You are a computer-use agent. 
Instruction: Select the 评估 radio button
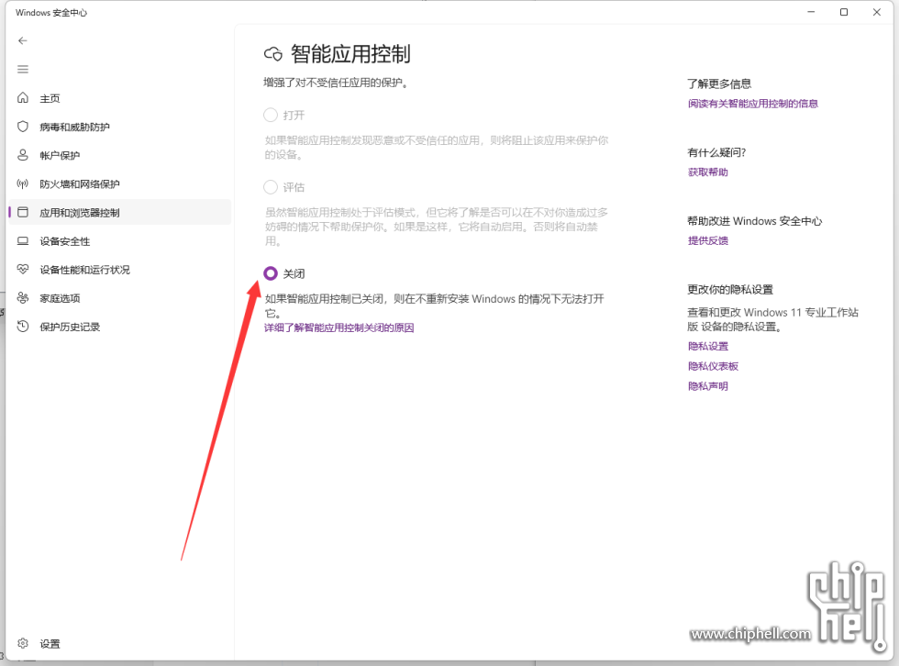pos(271,187)
